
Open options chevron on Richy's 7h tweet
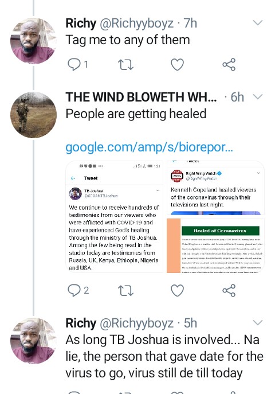(x=258, y=23)
